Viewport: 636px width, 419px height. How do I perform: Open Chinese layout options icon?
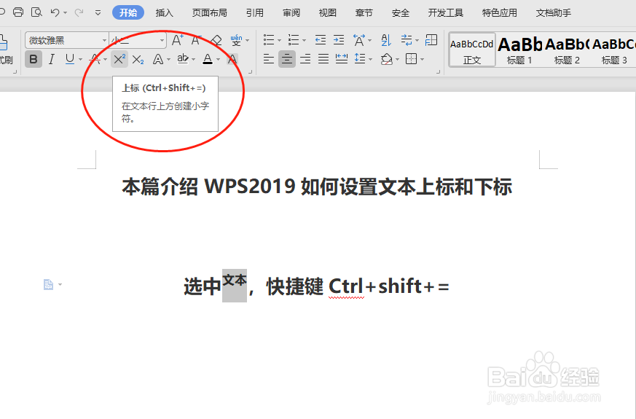coord(359,40)
